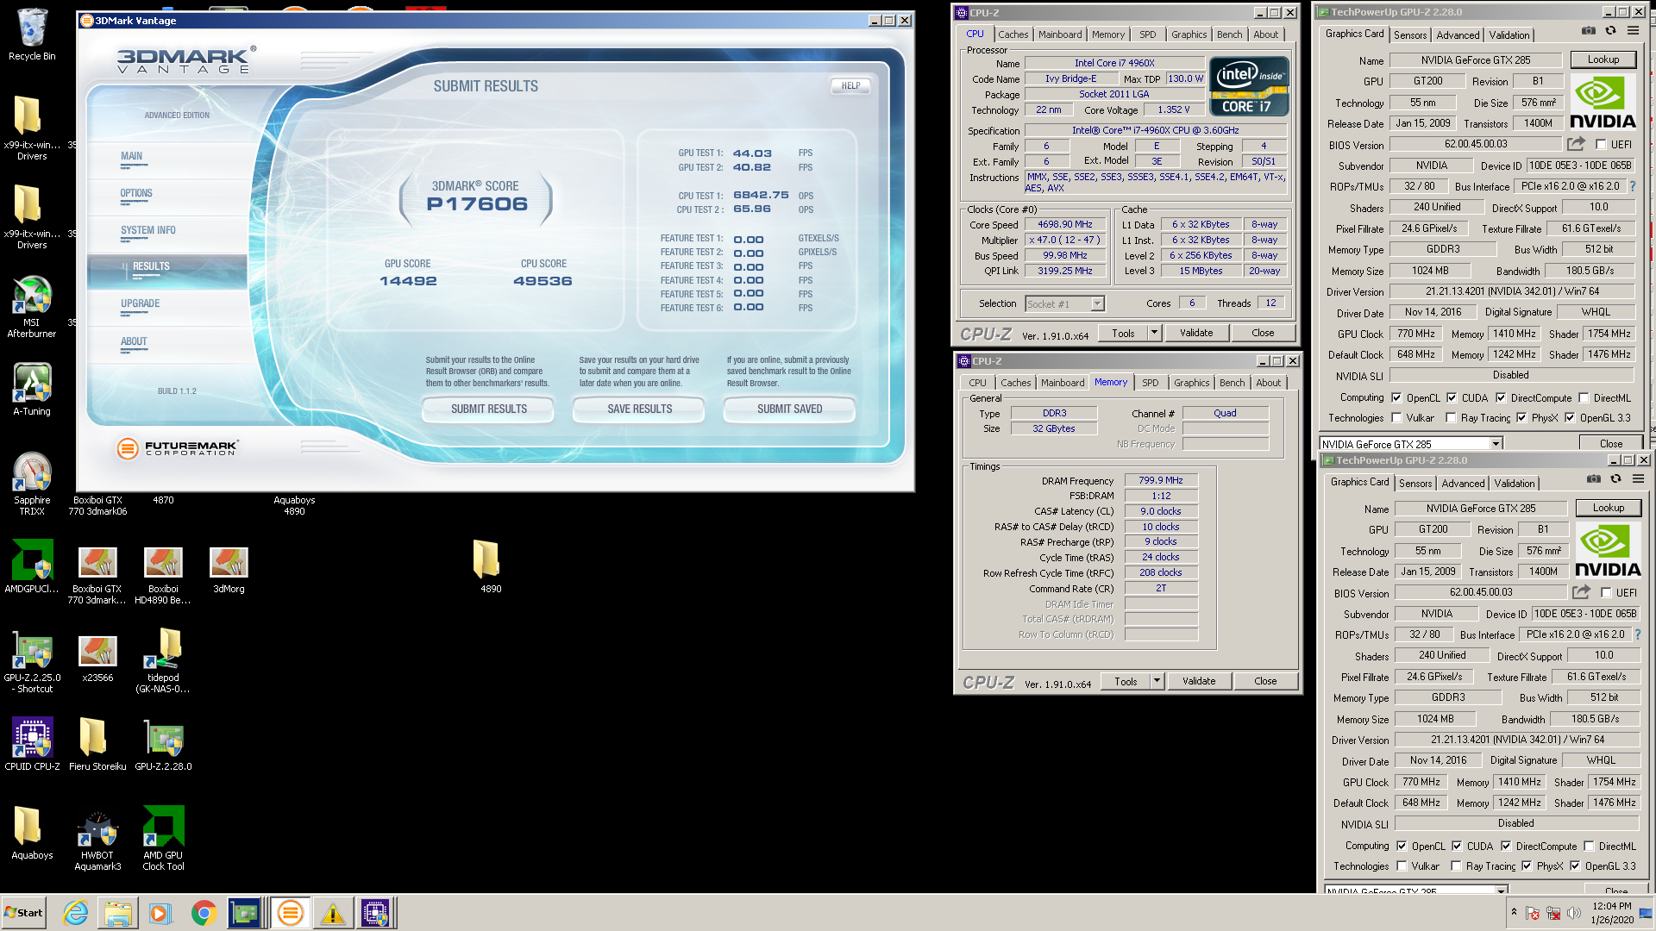Toggle CUDA checkbox in the upper GPU-Z window
The image size is (1656, 931).
(x=1452, y=398)
